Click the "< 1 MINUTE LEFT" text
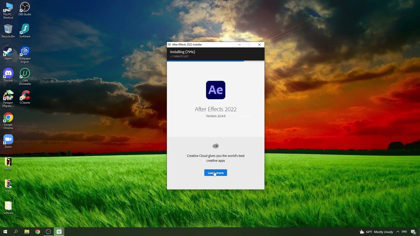This screenshot has width=420, height=236. pos(179,57)
